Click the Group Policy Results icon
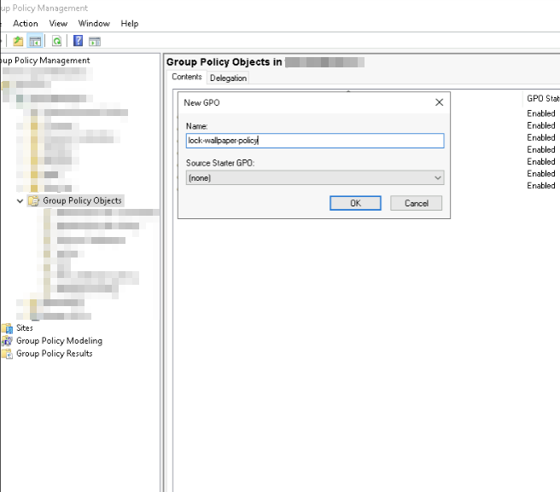The width and height of the screenshot is (560, 492). coord(7,354)
